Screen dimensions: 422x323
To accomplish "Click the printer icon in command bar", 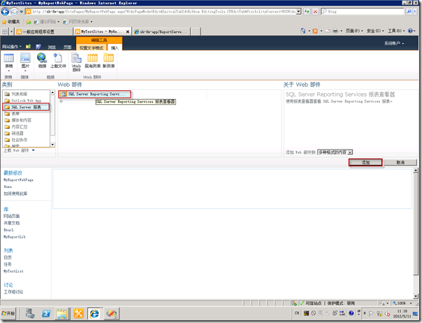I will point(335,31).
